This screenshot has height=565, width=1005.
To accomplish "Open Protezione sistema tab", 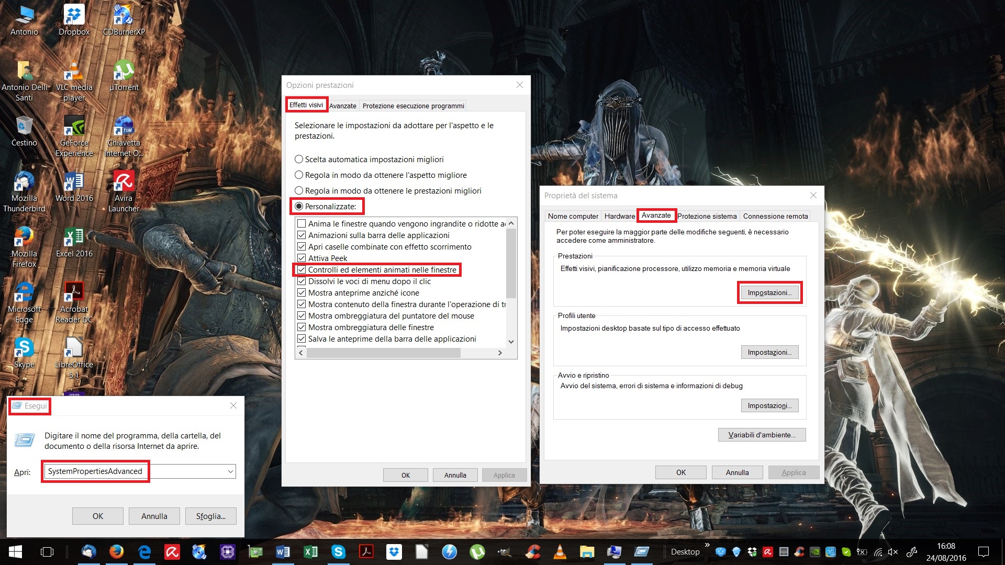I will 707,216.
